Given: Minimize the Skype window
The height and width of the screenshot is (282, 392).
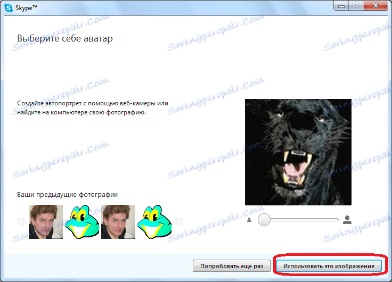Looking at the screenshot, I should click(x=341, y=6).
